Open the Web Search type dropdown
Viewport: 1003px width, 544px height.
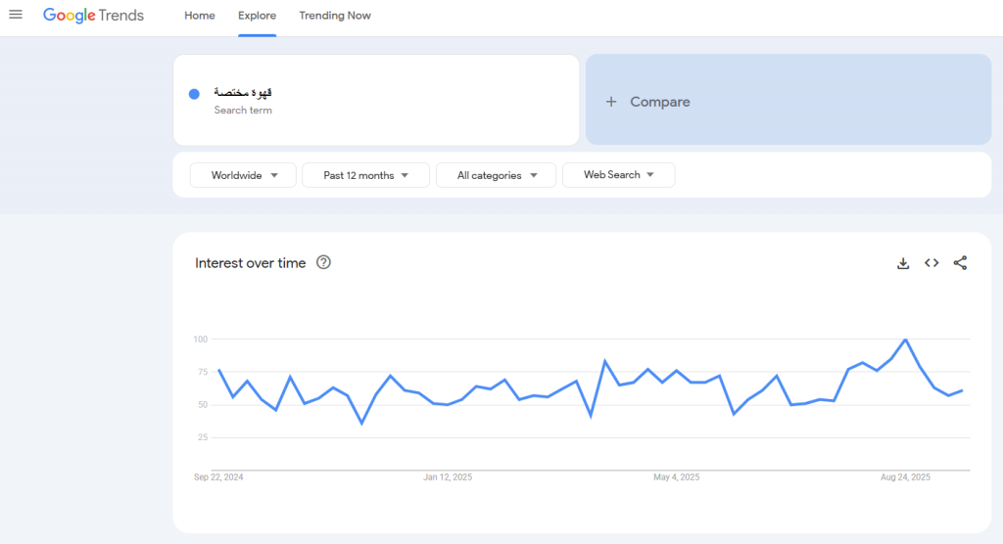pyautogui.click(x=618, y=175)
